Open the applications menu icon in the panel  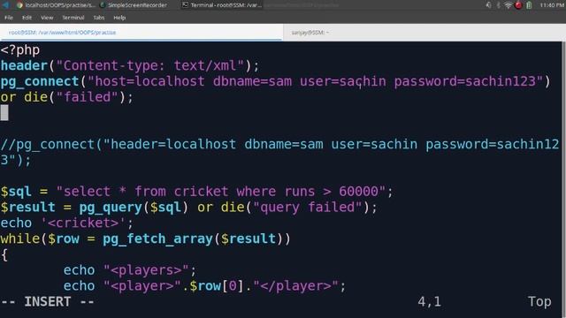tap(5, 5)
